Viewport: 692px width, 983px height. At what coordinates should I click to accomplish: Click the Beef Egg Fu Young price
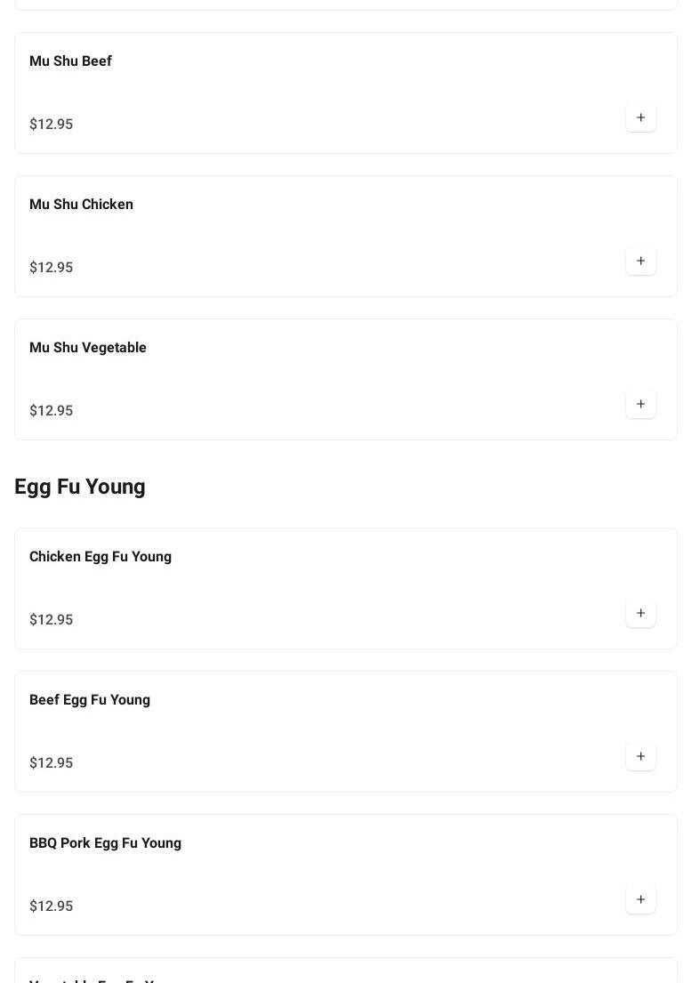[x=52, y=763]
